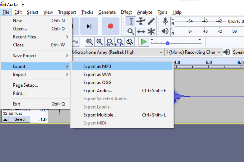This screenshot has width=244, height=162.
Task: Click the microphone record meter icon
Action: pyautogui.click(x=165, y=21)
